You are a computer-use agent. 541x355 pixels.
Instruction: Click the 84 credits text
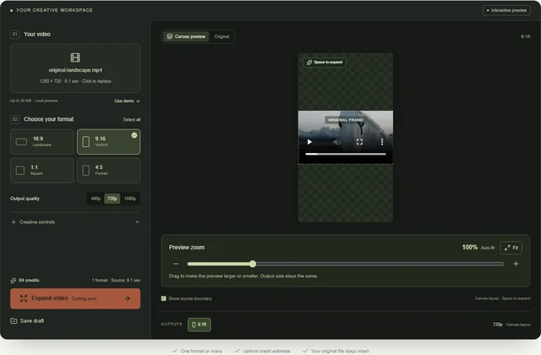pyautogui.click(x=29, y=281)
